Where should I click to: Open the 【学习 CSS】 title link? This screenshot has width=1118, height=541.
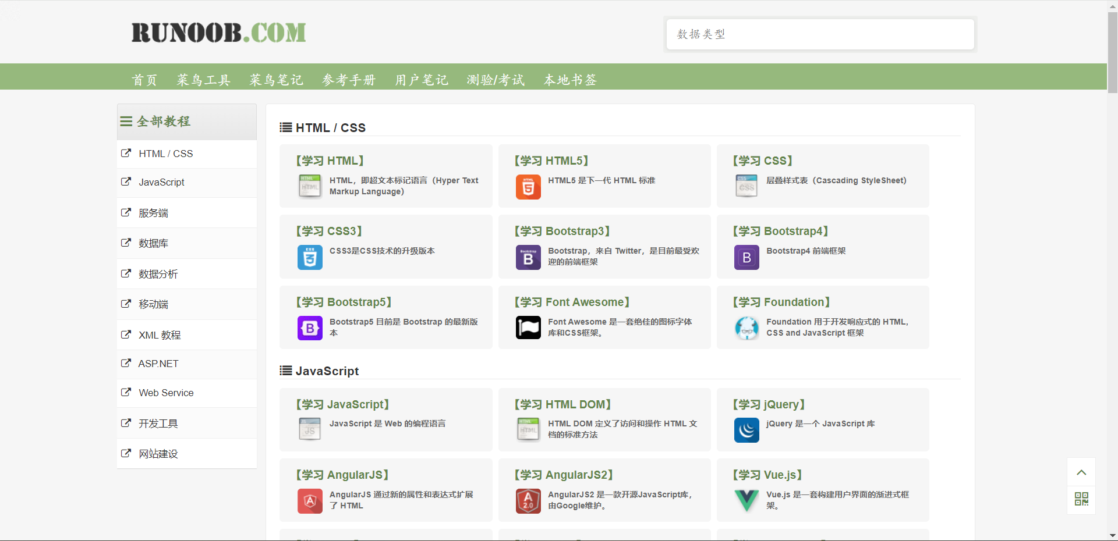coord(763,161)
